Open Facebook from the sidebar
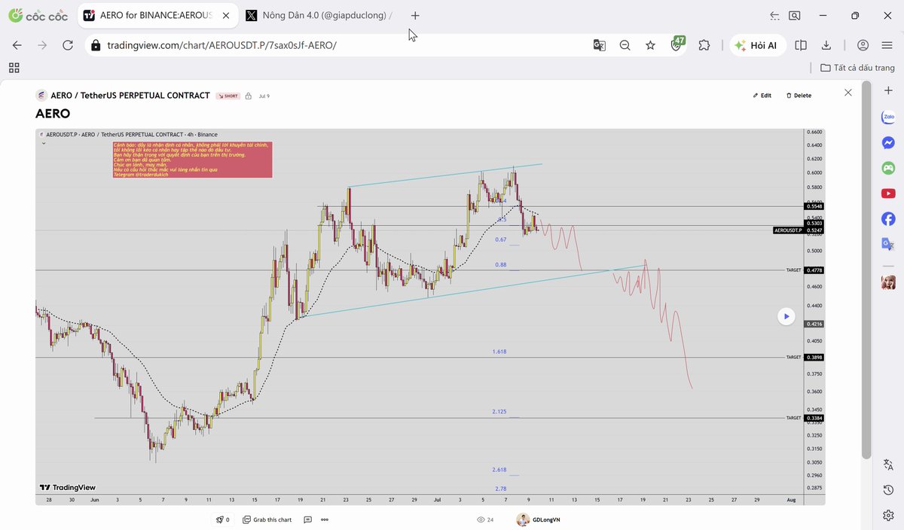Screen dimensions: 904x530 [x=888, y=219]
